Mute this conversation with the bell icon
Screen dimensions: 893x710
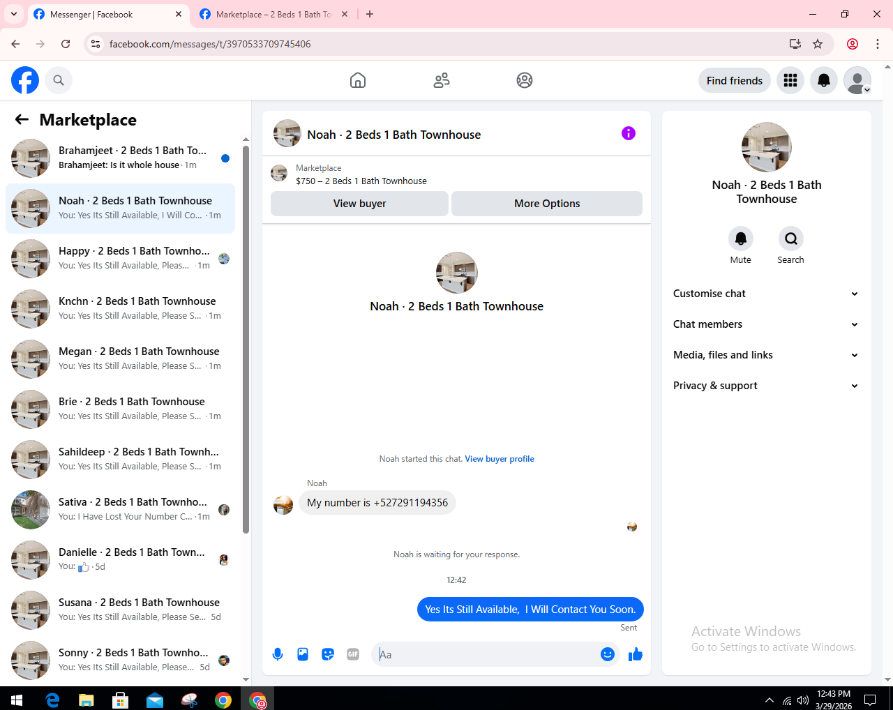point(741,239)
